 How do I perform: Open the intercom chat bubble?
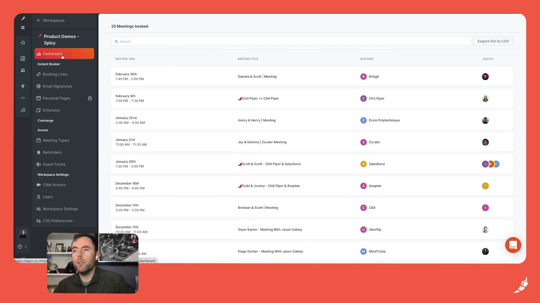(x=513, y=245)
